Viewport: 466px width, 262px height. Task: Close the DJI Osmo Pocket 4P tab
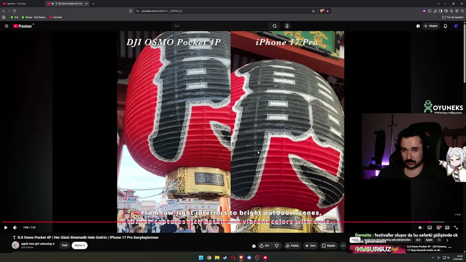pos(86,4)
